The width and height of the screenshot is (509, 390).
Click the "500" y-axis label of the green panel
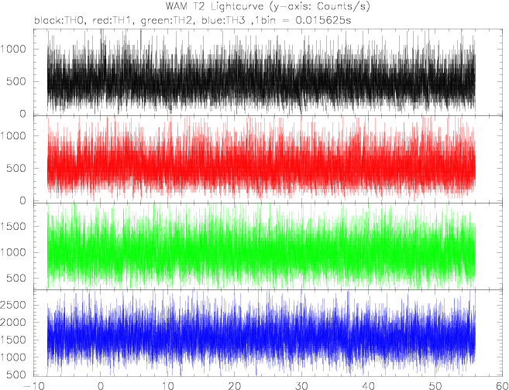coord(18,278)
